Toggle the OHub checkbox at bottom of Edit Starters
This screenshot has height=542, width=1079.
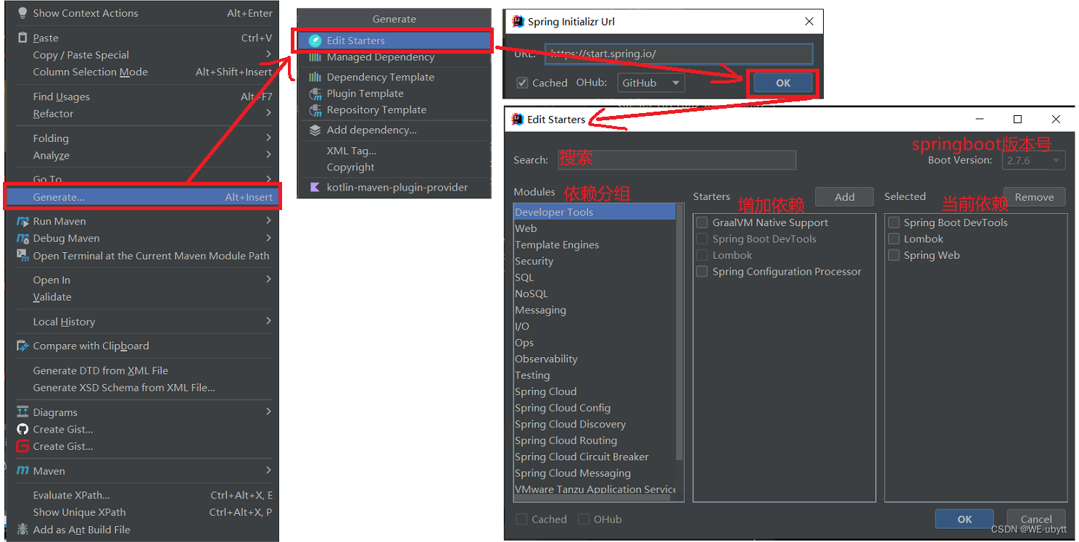(x=584, y=519)
